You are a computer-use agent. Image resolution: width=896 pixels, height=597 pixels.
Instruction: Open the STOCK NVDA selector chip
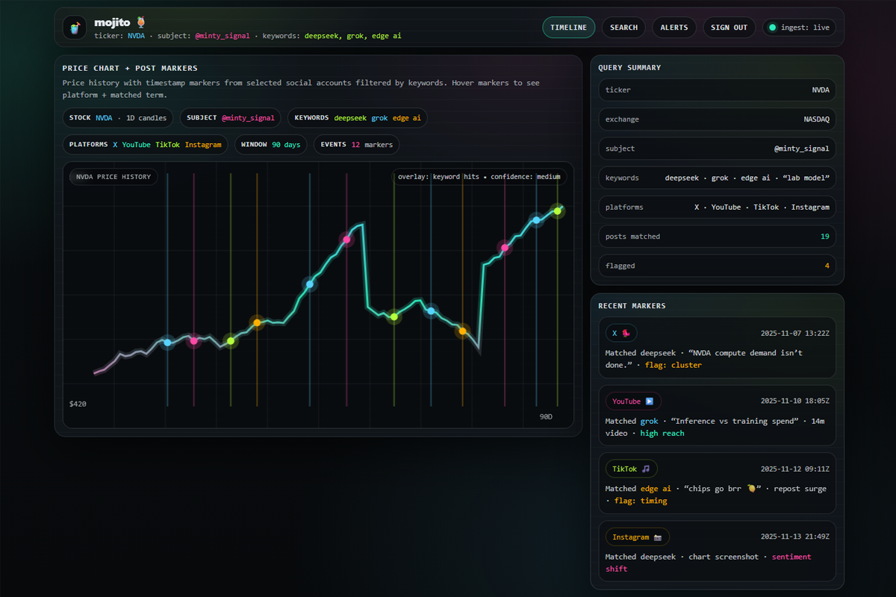117,118
